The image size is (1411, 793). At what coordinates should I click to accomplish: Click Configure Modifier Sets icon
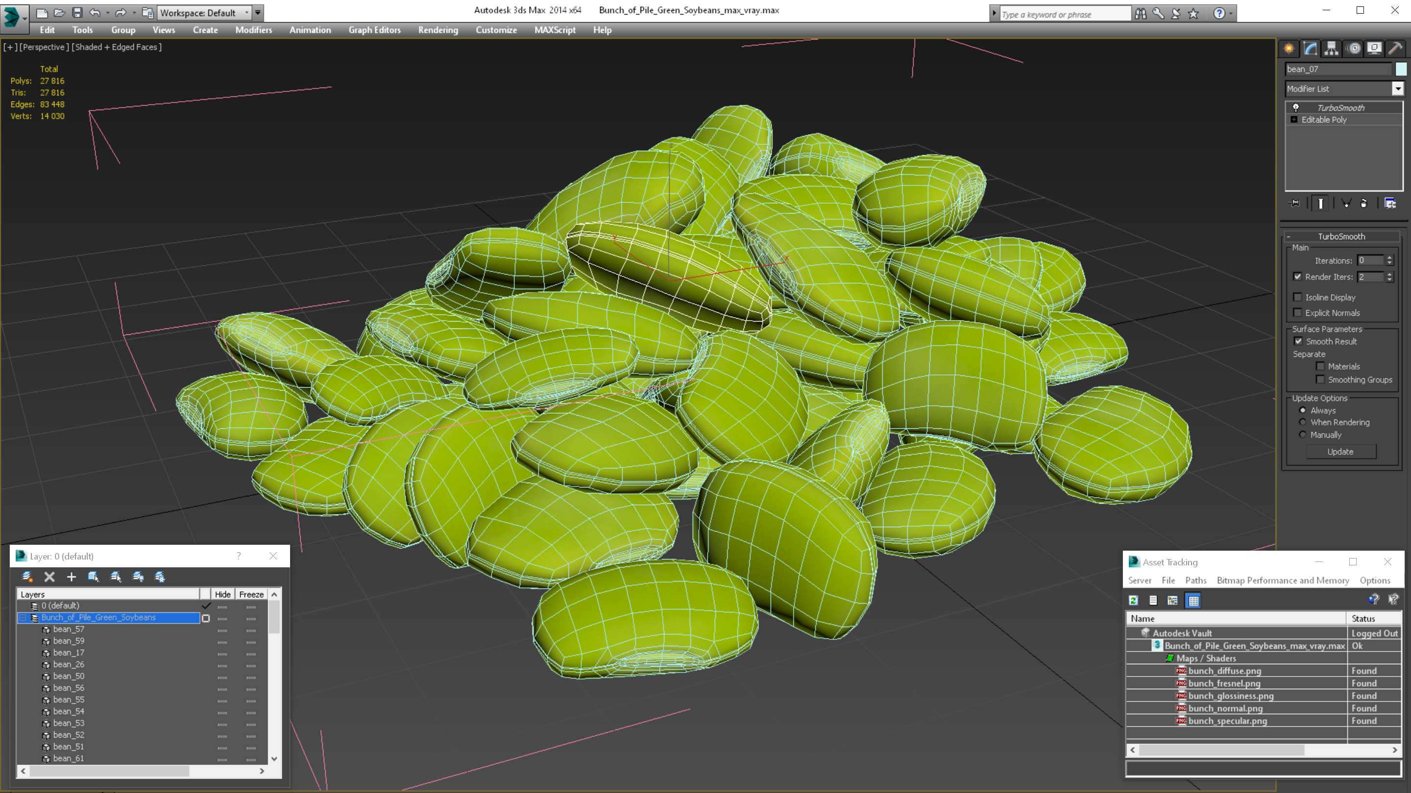point(1390,204)
